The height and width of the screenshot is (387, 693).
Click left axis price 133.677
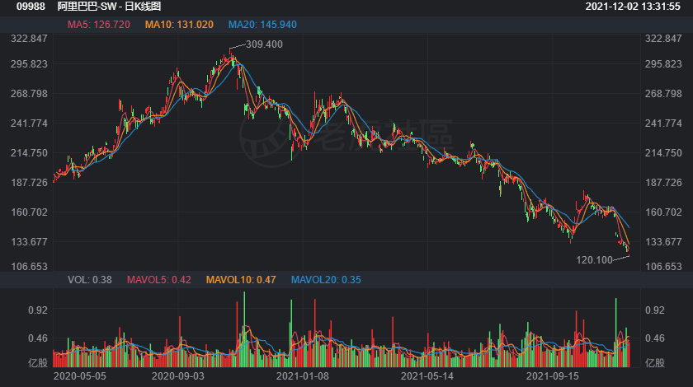tap(29, 242)
